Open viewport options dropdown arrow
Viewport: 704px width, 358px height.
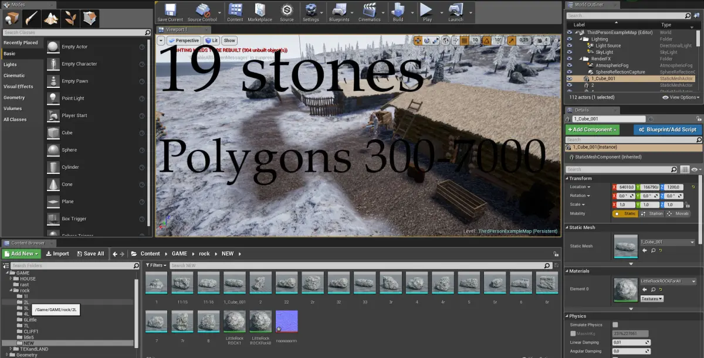(x=161, y=40)
